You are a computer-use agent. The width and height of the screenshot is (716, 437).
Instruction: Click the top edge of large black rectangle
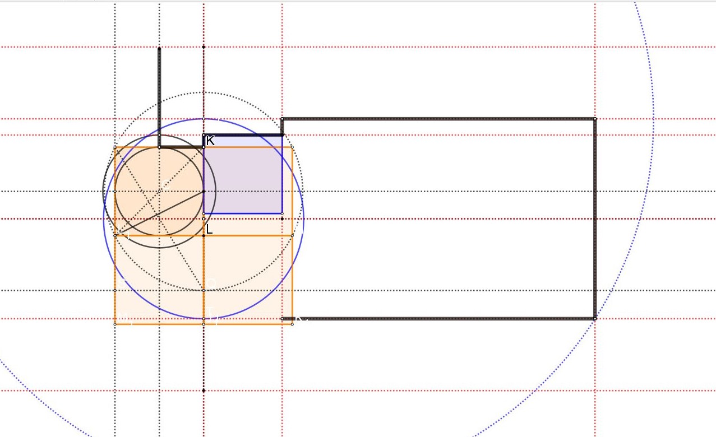[x=437, y=119]
